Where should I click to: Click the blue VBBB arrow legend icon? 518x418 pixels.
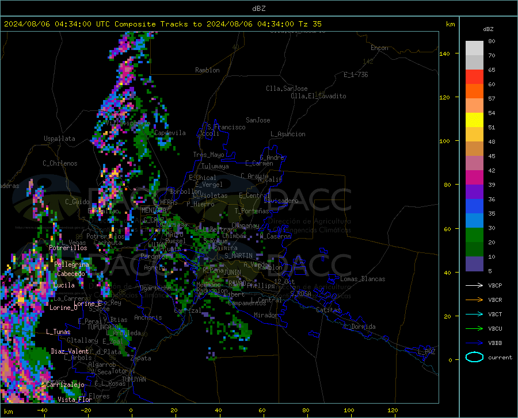[474, 343]
